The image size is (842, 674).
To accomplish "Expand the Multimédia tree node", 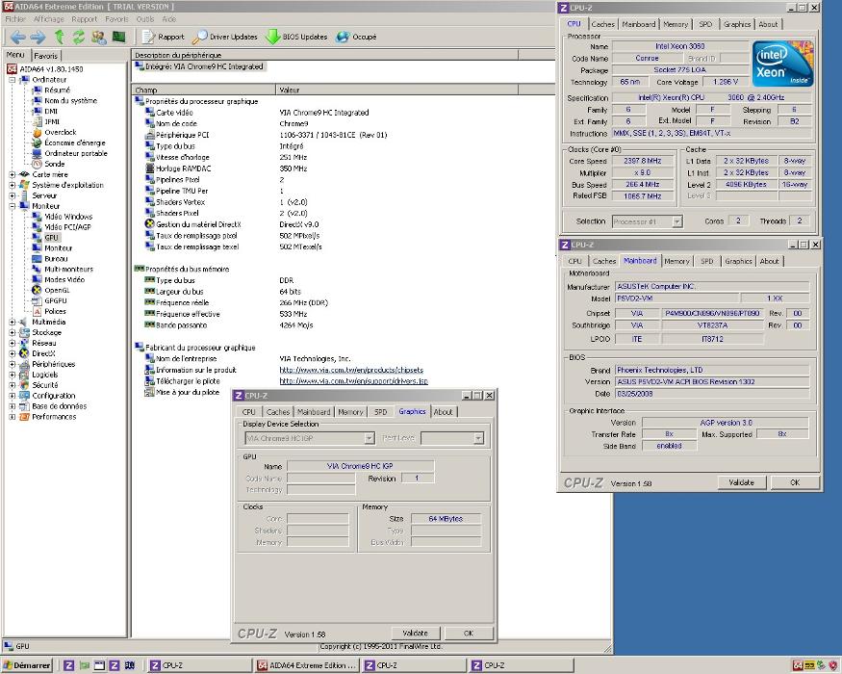I will coord(12,322).
